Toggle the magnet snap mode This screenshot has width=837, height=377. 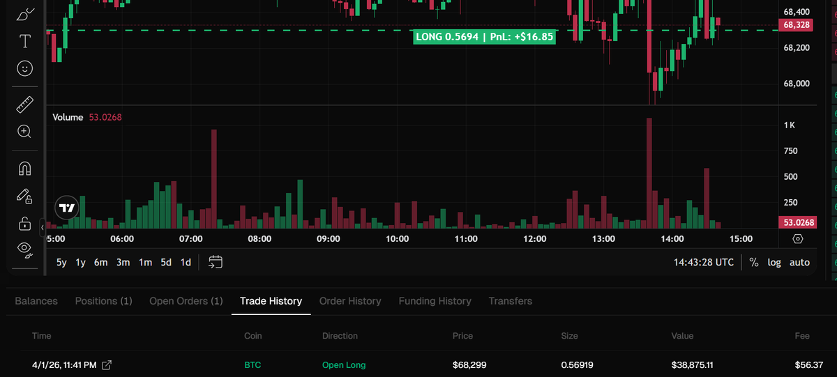click(x=24, y=169)
